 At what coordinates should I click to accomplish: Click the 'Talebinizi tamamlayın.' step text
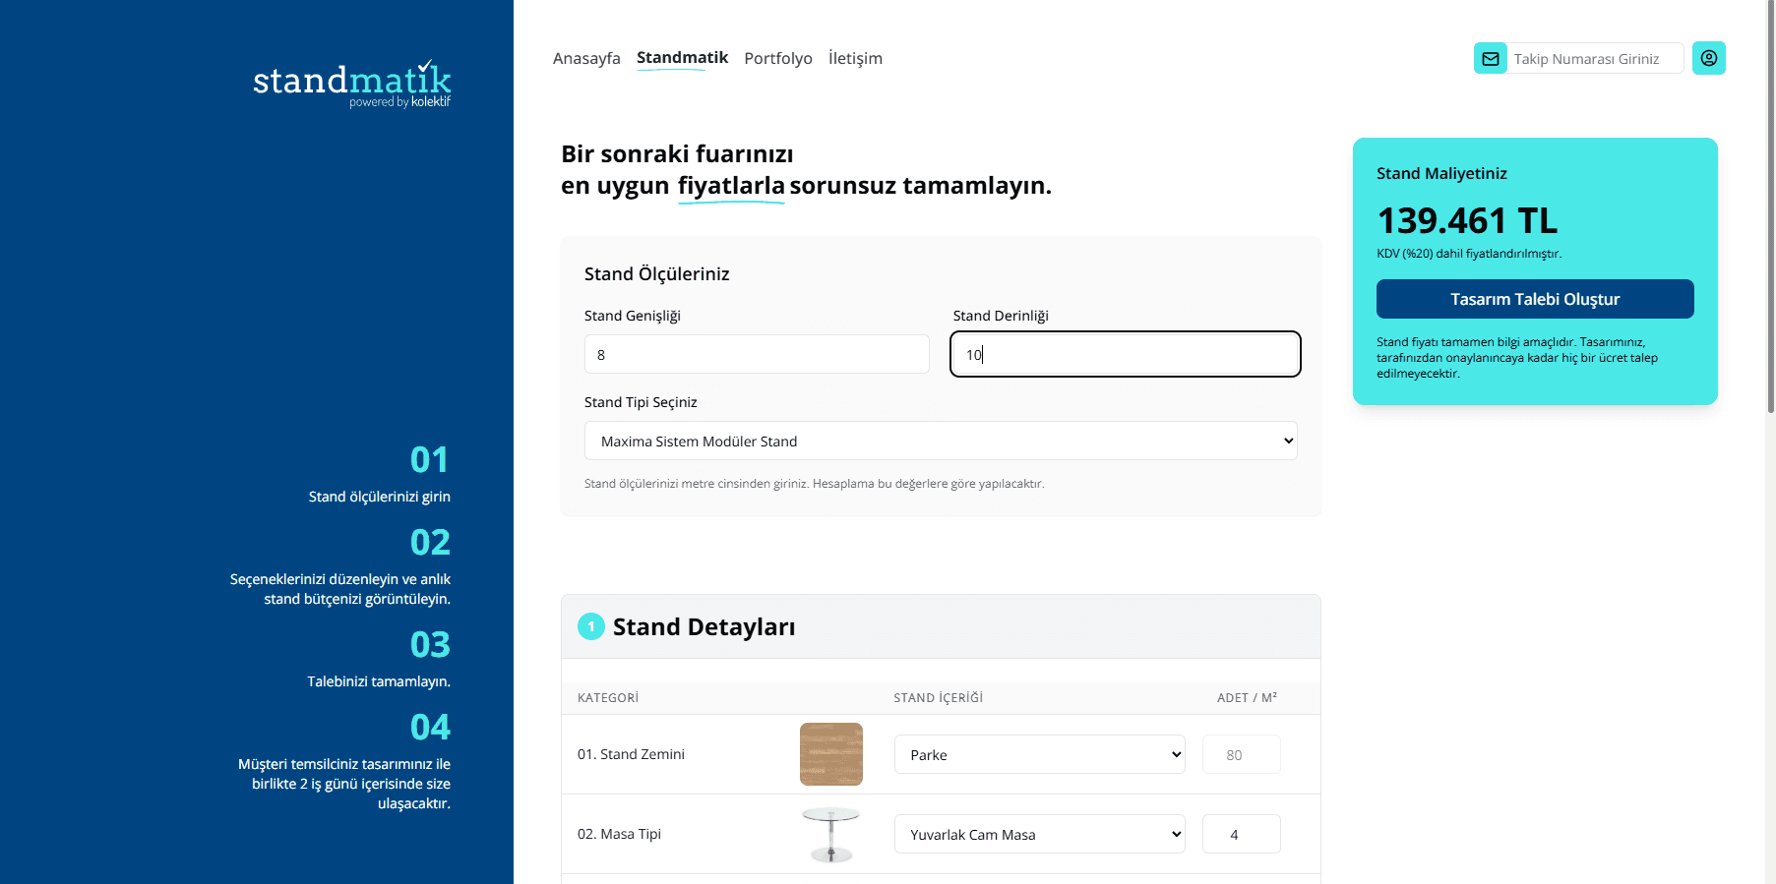coord(379,681)
